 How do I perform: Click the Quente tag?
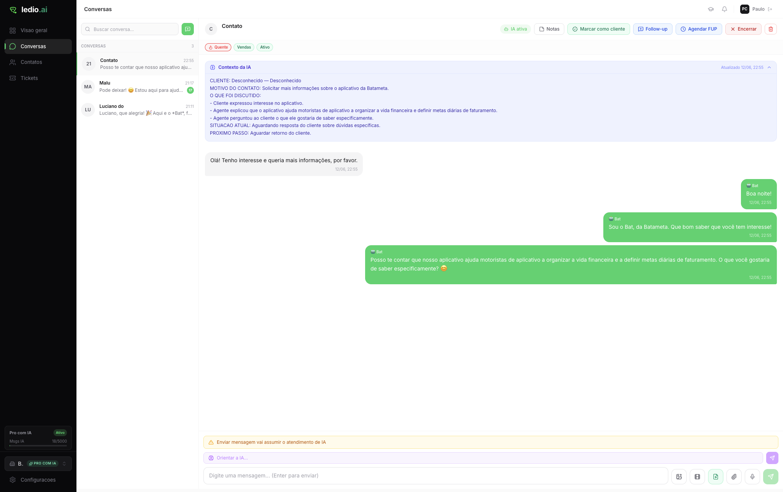pyautogui.click(x=218, y=47)
